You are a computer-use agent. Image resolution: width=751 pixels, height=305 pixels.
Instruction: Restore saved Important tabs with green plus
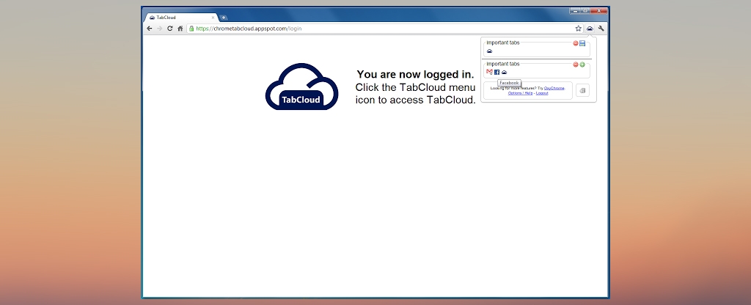[x=582, y=65]
